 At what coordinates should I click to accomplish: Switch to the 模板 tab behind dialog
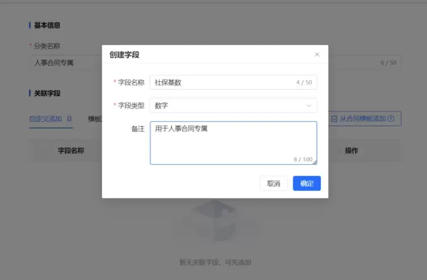click(x=95, y=119)
